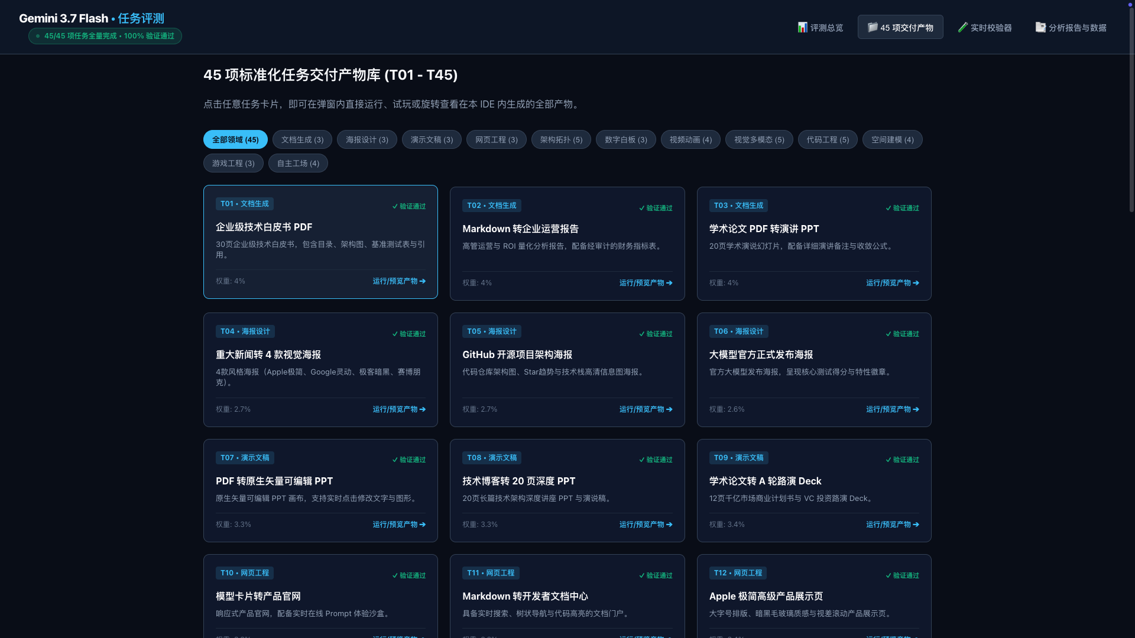Filter by 演示文稿 (3)
This screenshot has width=1135, height=638.
click(432, 139)
